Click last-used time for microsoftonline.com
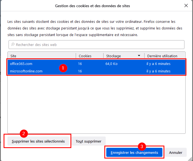 pos(158,71)
